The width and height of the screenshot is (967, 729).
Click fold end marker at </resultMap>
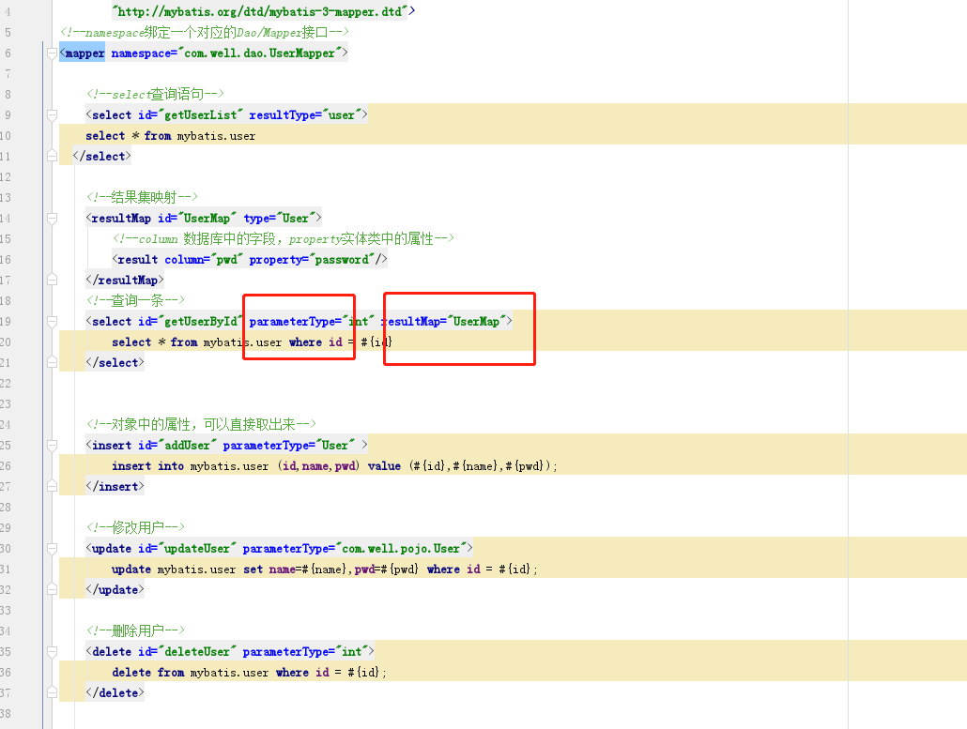[53, 280]
